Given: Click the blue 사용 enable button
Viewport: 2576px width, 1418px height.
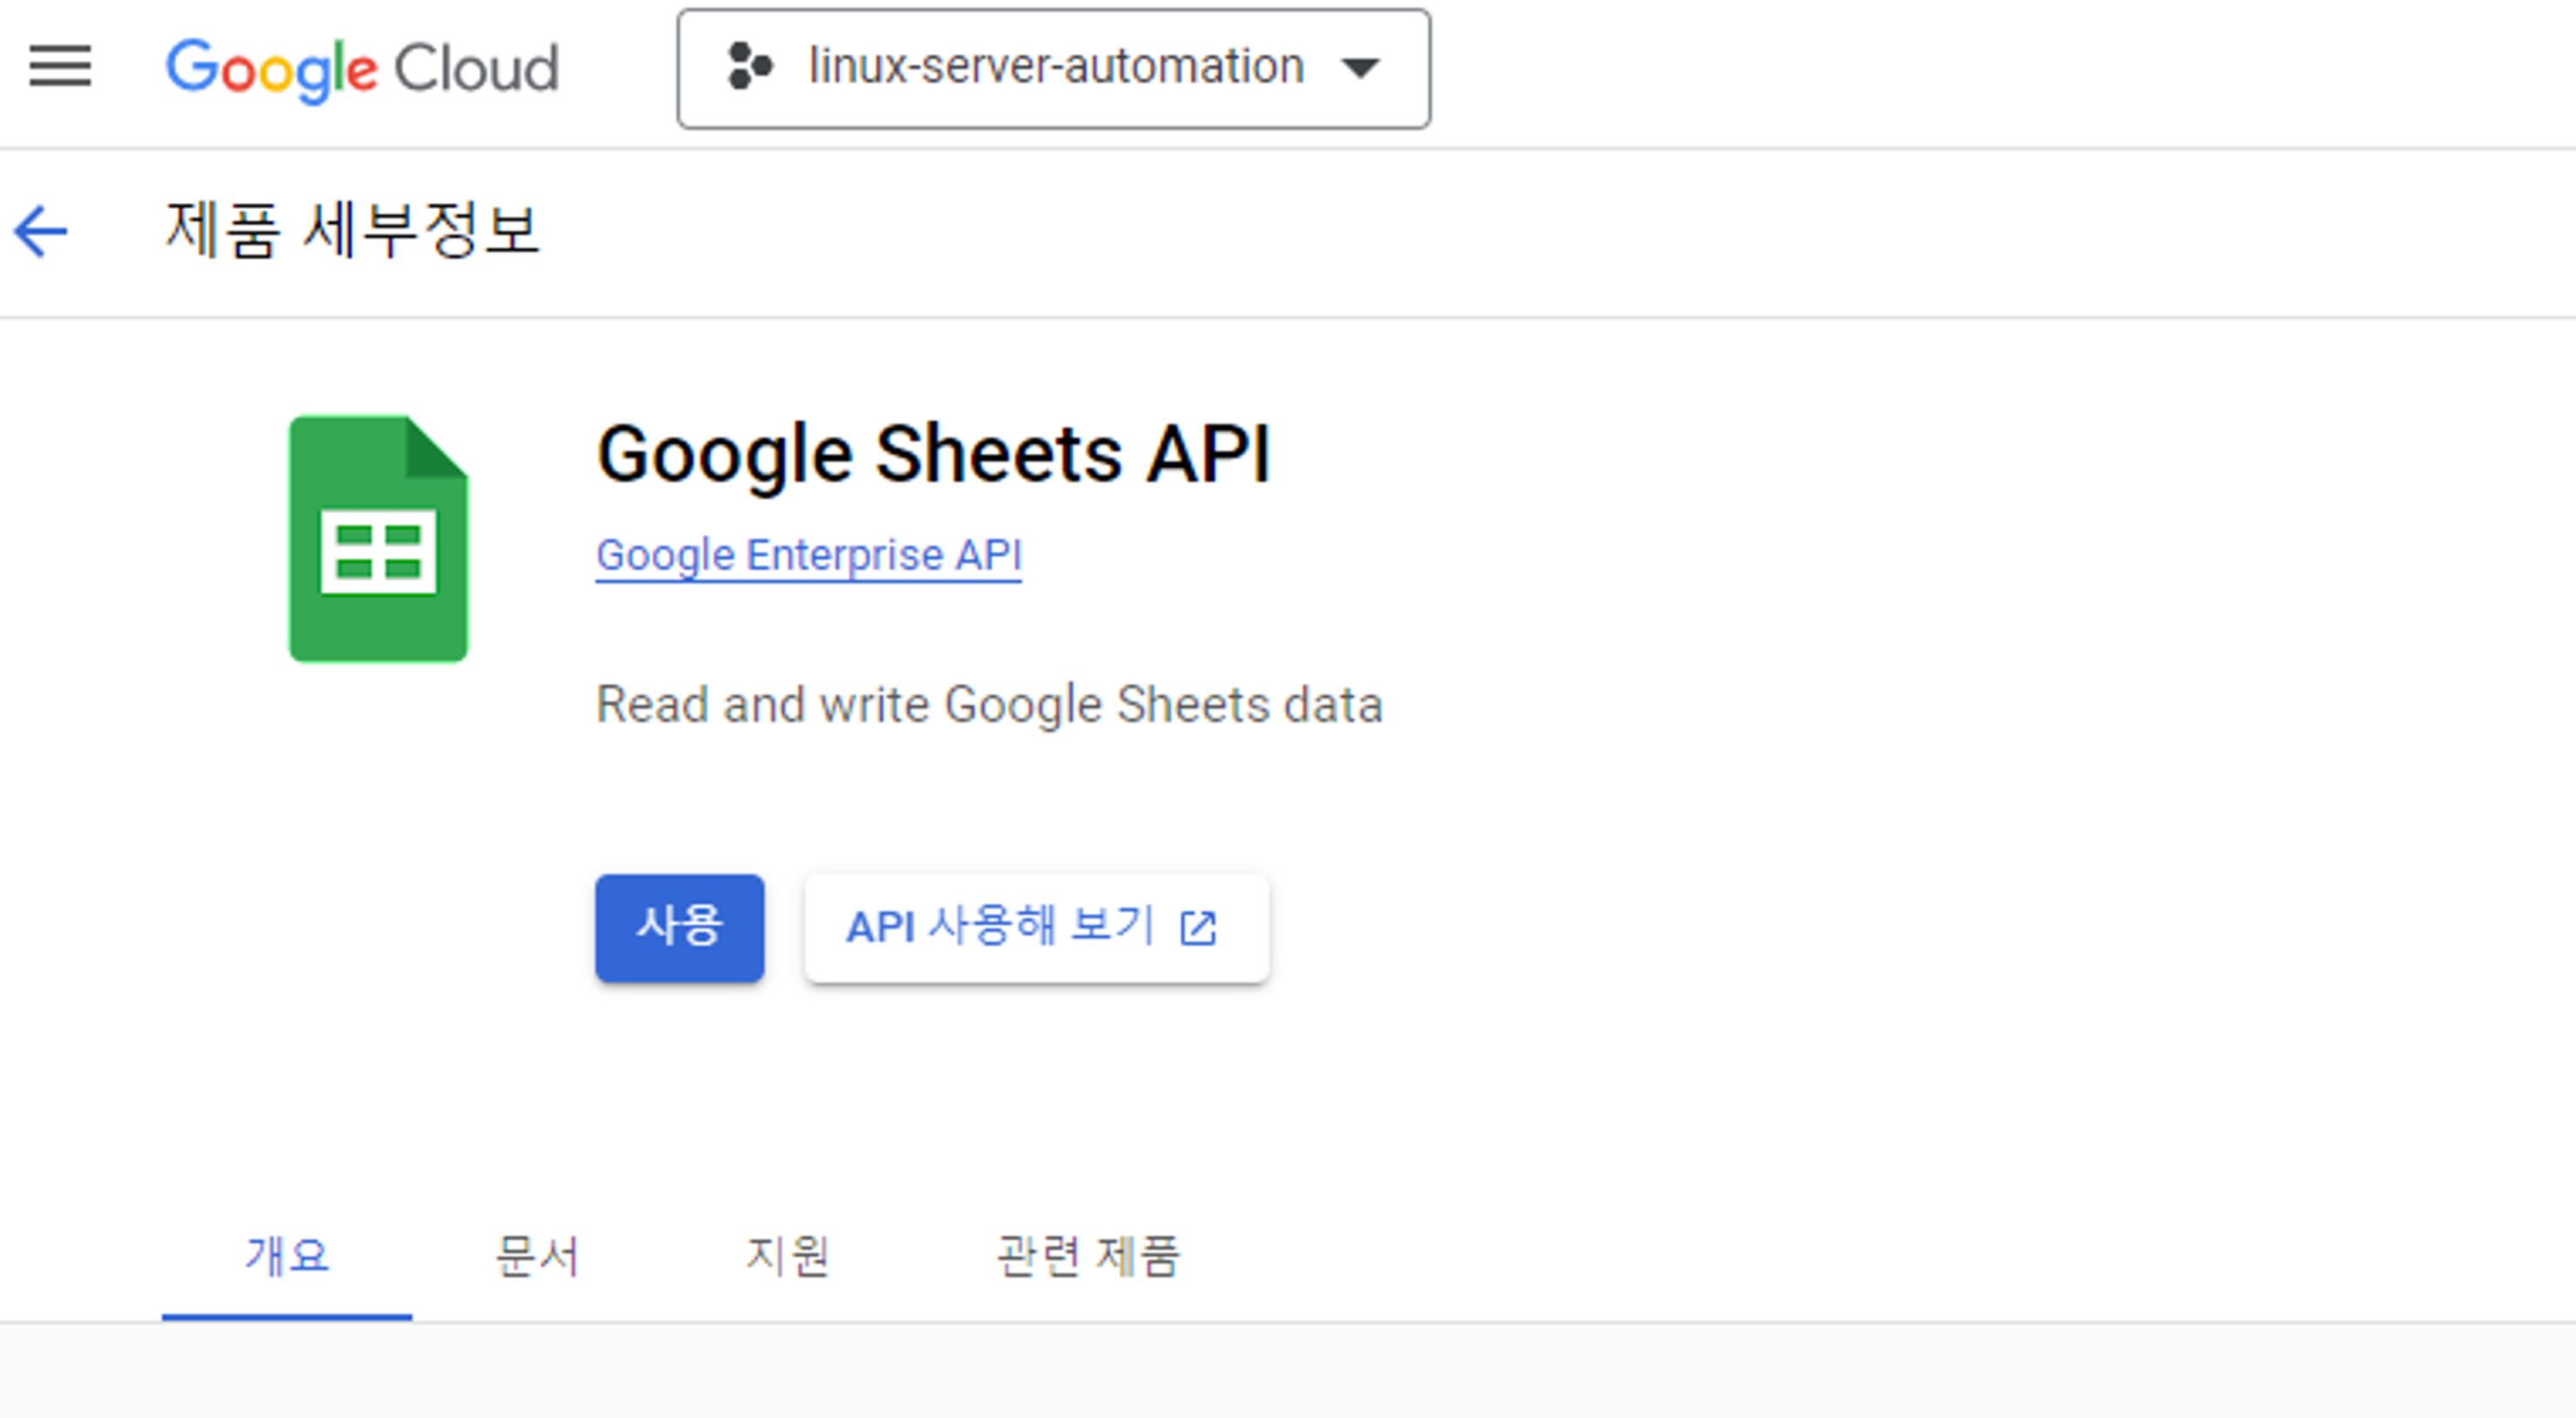Looking at the screenshot, I should pyautogui.click(x=679, y=928).
